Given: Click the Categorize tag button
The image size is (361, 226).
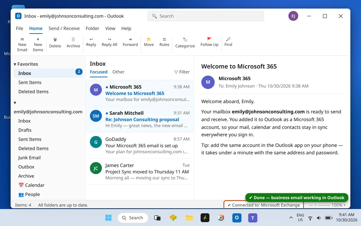Looking at the screenshot, I should (185, 43).
